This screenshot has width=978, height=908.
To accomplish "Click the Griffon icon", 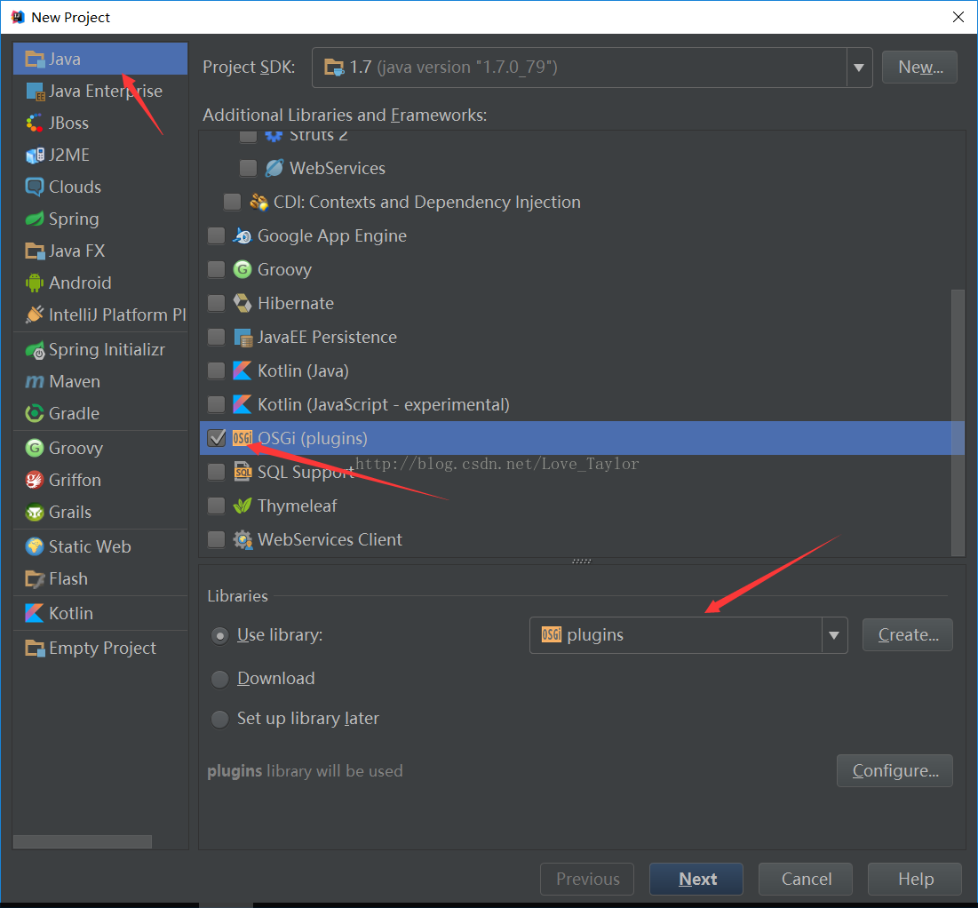I will click(x=35, y=480).
